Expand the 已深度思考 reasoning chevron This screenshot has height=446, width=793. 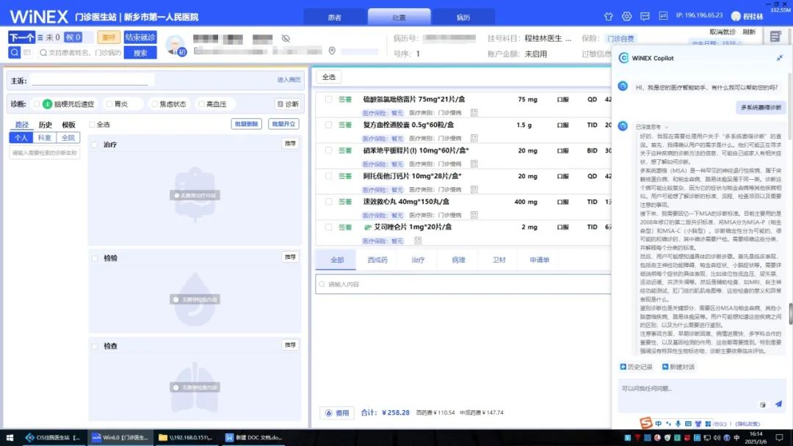coord(667,127)
